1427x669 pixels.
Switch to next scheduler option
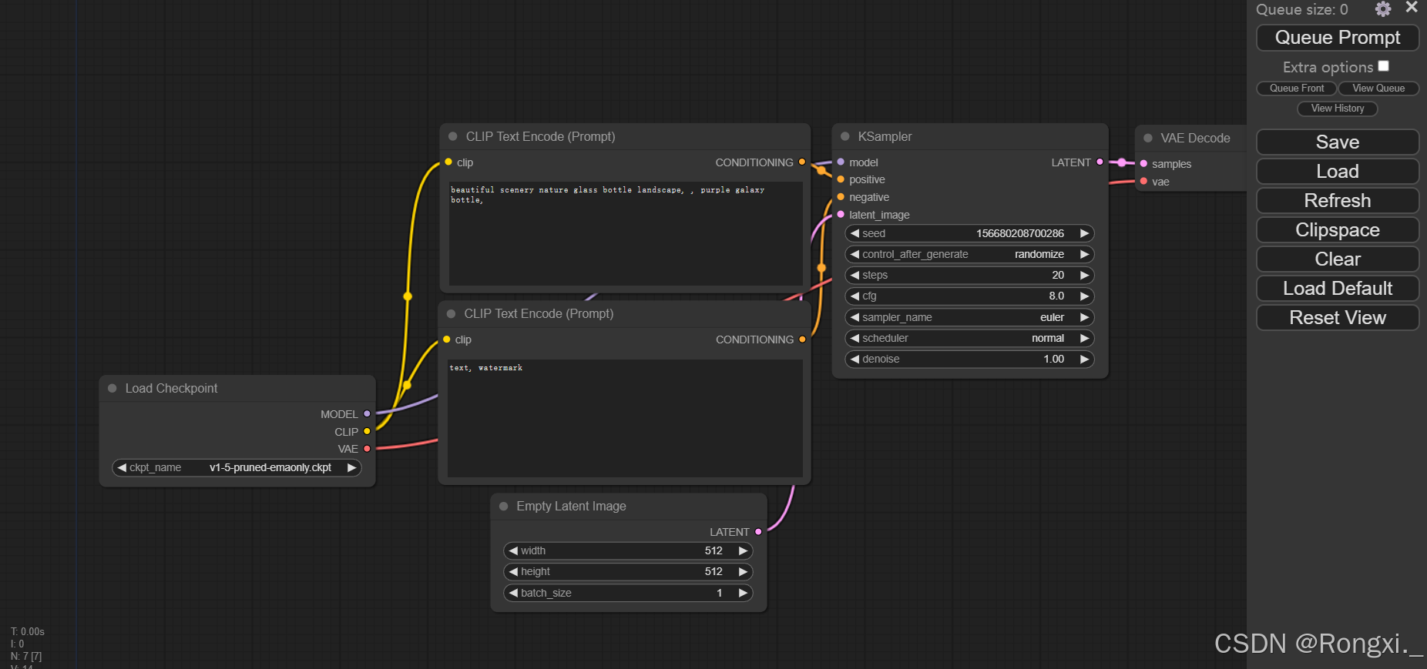coord(1084,338)
